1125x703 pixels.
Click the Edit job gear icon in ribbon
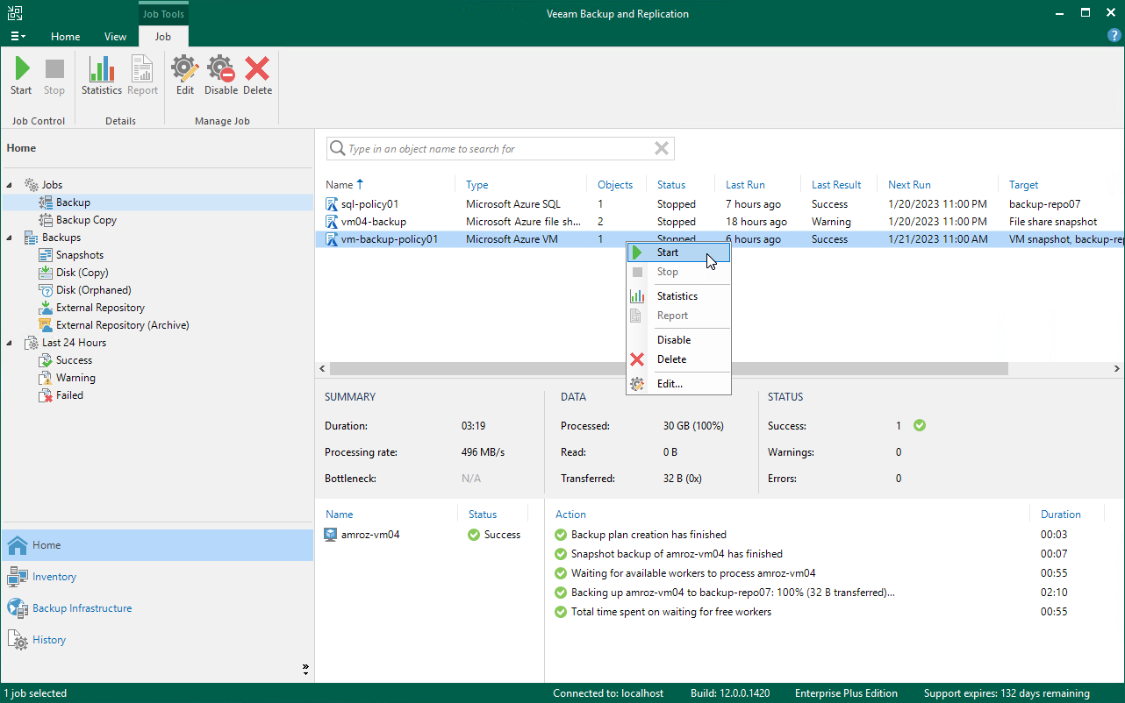(185, 69)
